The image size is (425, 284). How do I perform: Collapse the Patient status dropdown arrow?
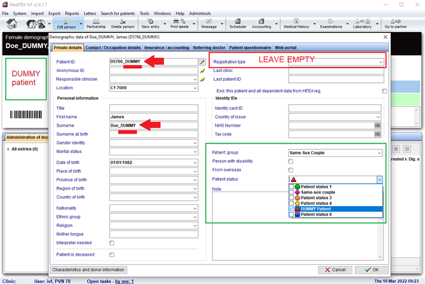coord(379,179)
